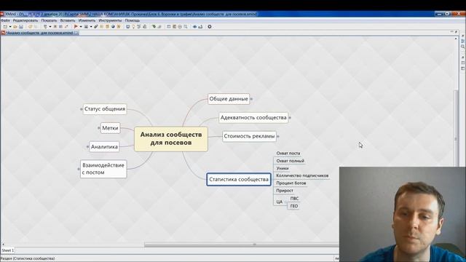Screen dimensions: 466x262
Task: Click the ГЕО subtopic
Action: click(x=294, y=206)
